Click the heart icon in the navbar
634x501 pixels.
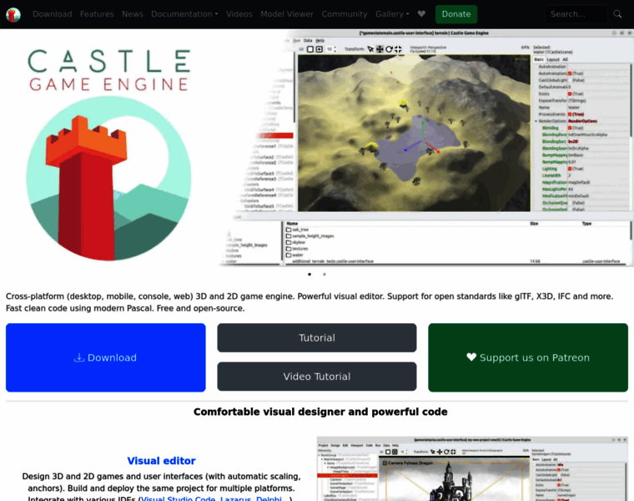tap(421, 14)
